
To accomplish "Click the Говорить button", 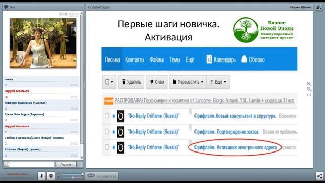I will tap(102, 176).
